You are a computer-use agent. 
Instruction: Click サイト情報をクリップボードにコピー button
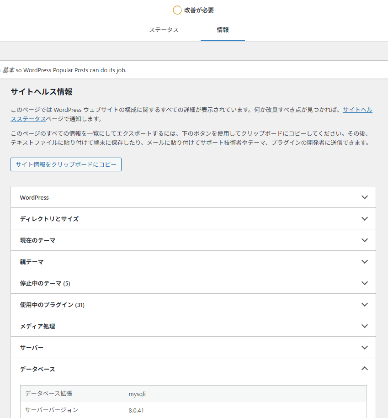click(x=66, y=164)
